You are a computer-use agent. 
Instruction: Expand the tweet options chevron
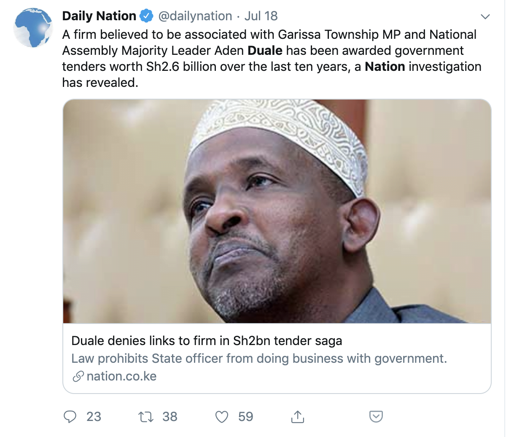(485, 17)
